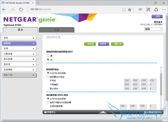Expand the 脱机下载 menu arrow
Screen dimensions: 168x122
click(34, 75)
